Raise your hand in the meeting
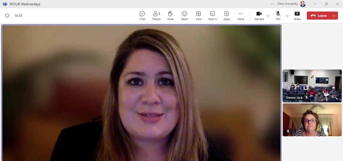This screenshot has height=161, width=343. (170, 15)
